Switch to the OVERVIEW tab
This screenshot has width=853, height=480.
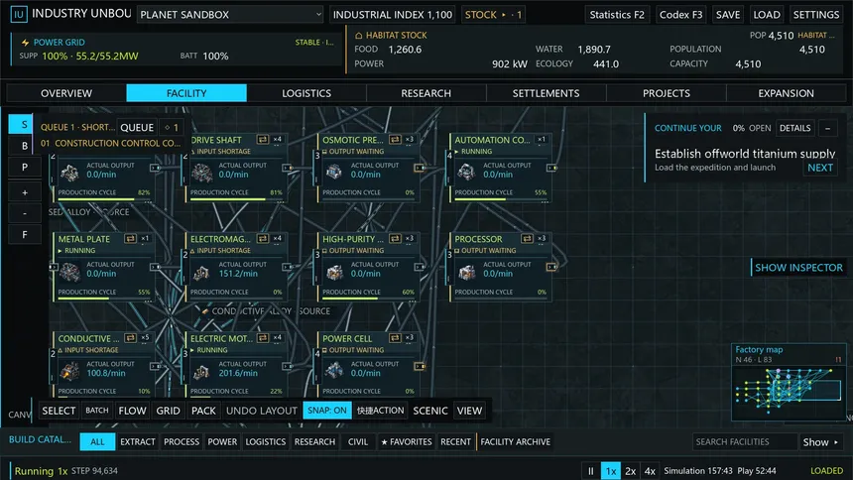click(x=66, y=93)
